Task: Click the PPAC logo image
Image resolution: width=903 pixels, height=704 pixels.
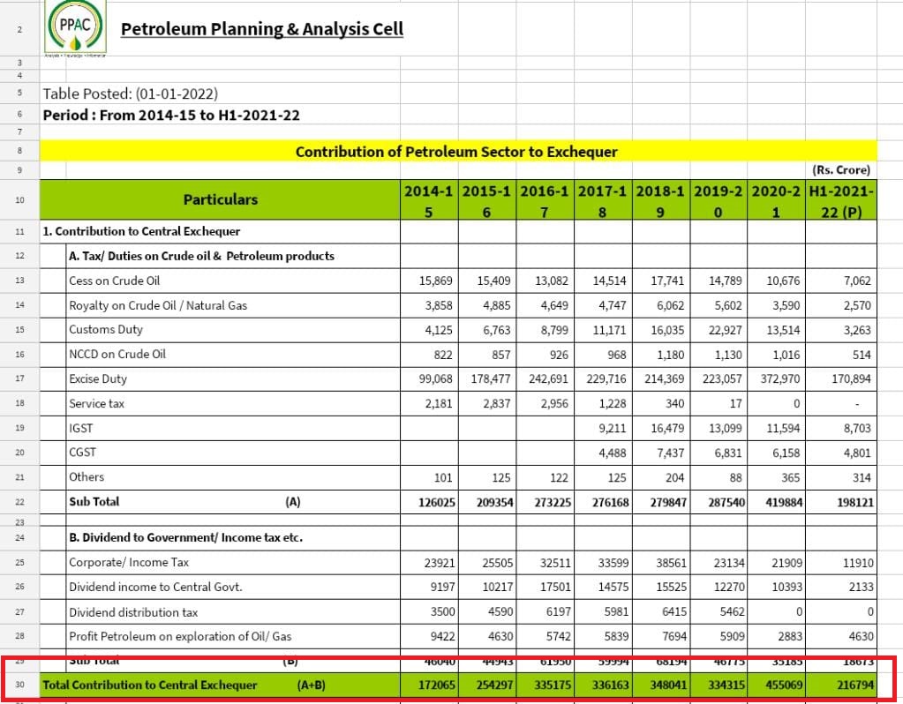Action: tap(75, 28)
